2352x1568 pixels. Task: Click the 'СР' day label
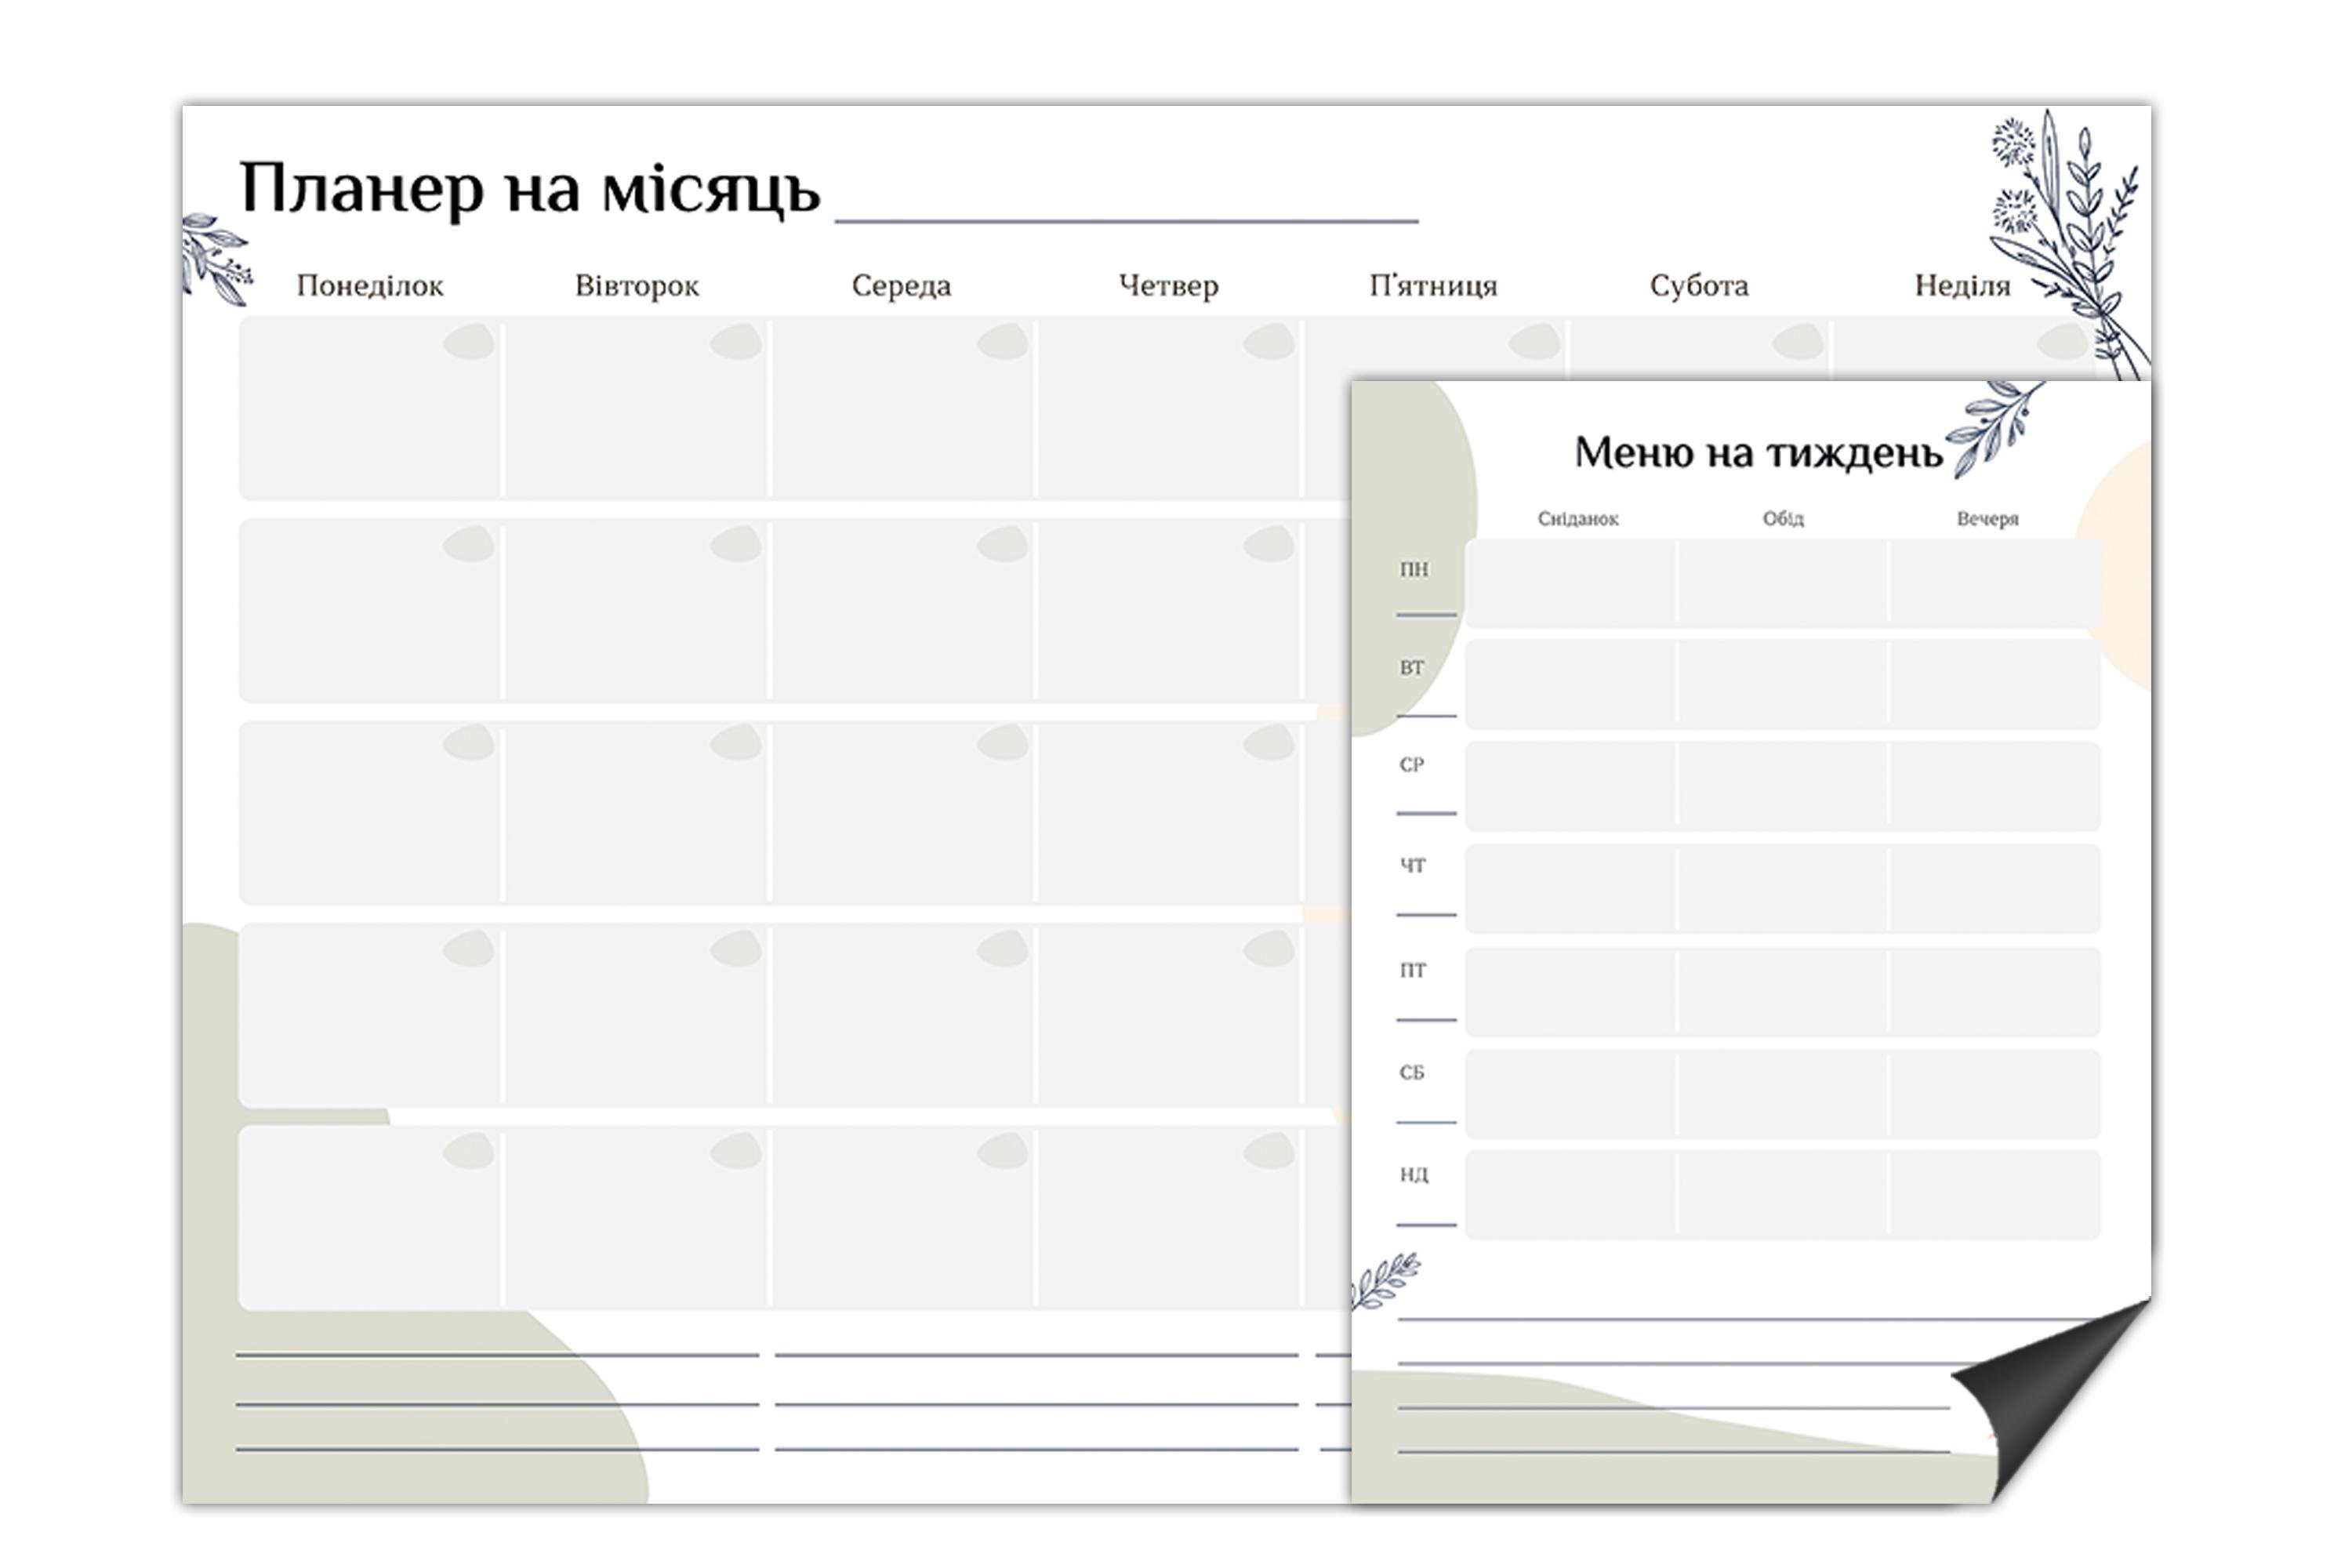point(1412,764)
